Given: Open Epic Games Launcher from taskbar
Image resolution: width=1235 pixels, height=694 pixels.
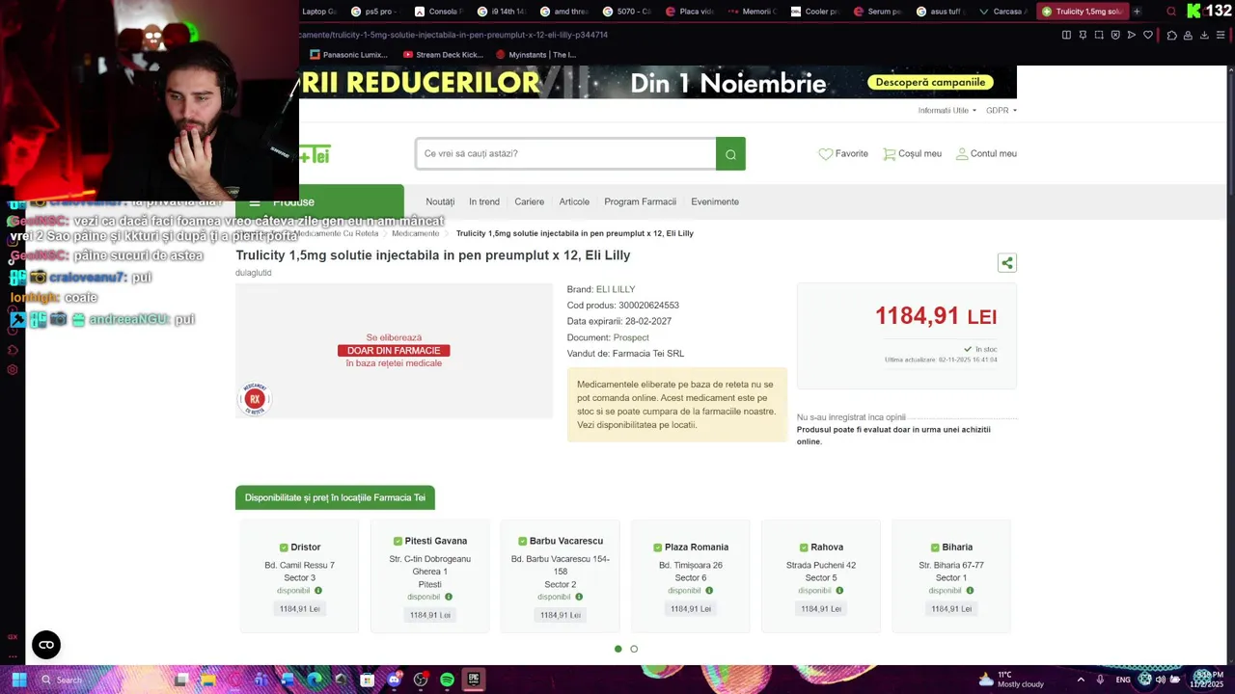Looking at the screenshot, I should click(473, 680).
